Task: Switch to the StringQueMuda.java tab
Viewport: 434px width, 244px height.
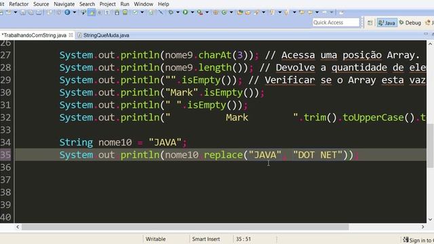Action: pyautogui.click(x=103, y=35)
